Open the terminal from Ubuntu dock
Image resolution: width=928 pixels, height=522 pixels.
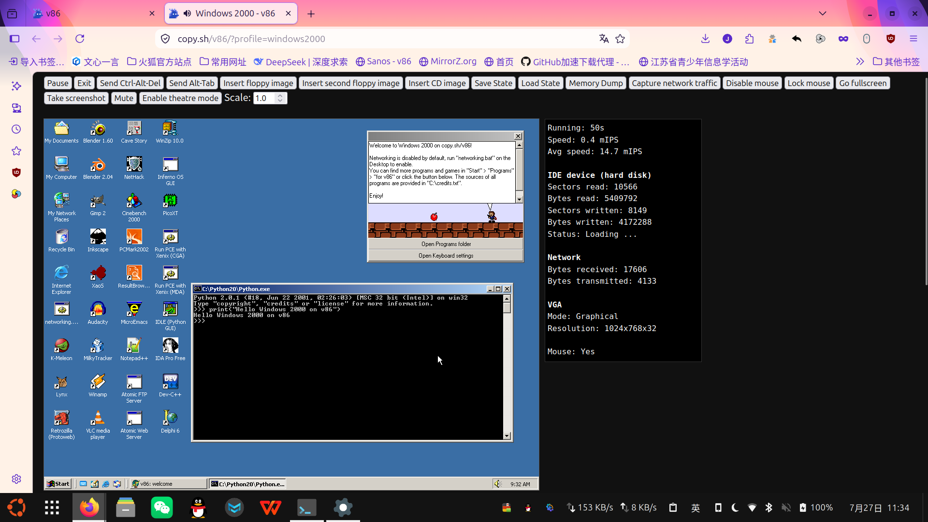coord(307,507)
